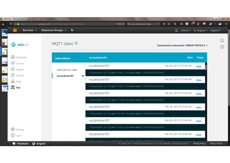230x163 pixels.
Task: Open Settings in AWS IoT sidebar
Action: click(x=17, y=129)
